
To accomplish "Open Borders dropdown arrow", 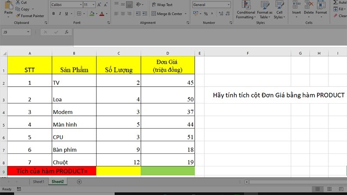I will pos(84,14).
